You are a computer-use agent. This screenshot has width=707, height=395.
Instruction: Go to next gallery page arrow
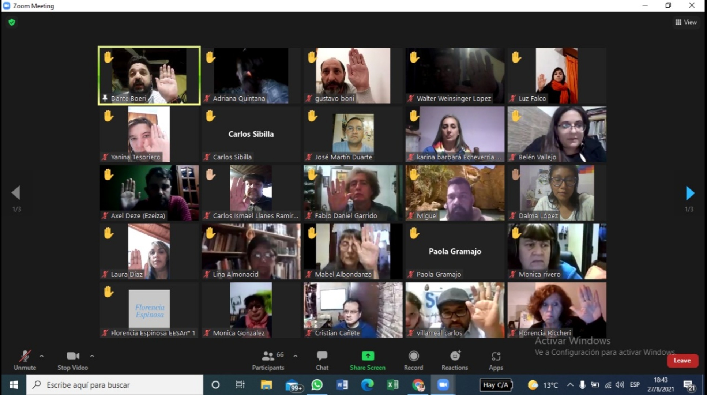point(690,193)
